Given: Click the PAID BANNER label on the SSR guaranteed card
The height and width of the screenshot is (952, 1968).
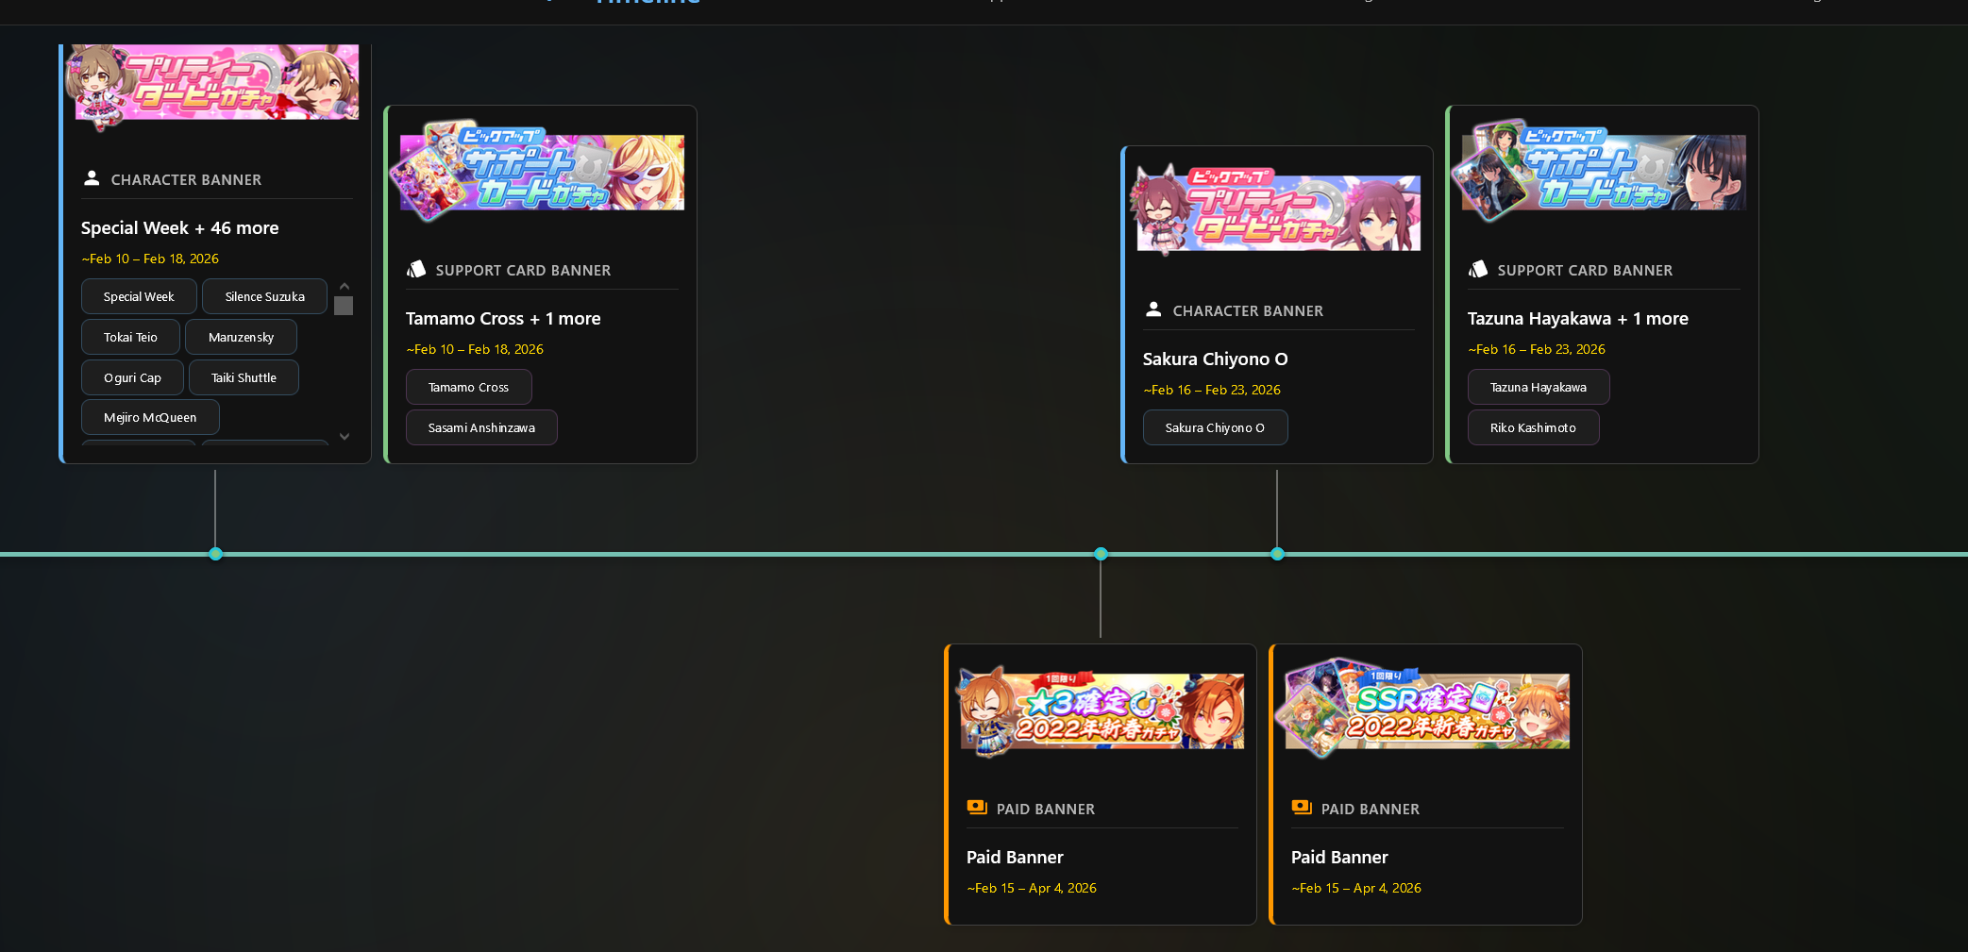Looking at the screenshot, I should coord(1371,809).
